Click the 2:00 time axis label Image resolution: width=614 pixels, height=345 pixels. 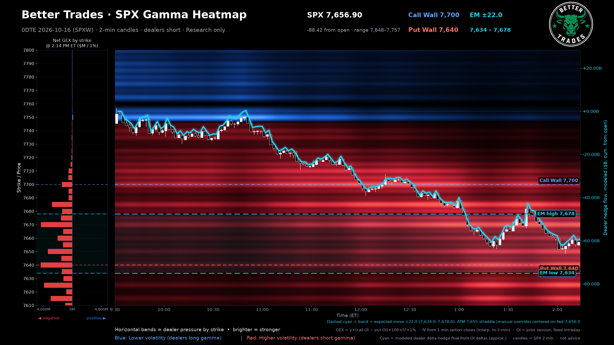pos(557,310)
